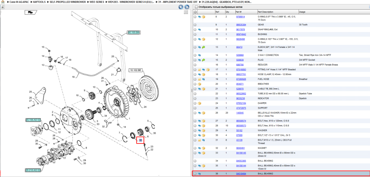Screen dimensions: 370x177
Task: Click the gray add button for Ref 9 GEAR
Action: (x=195, y=25)
